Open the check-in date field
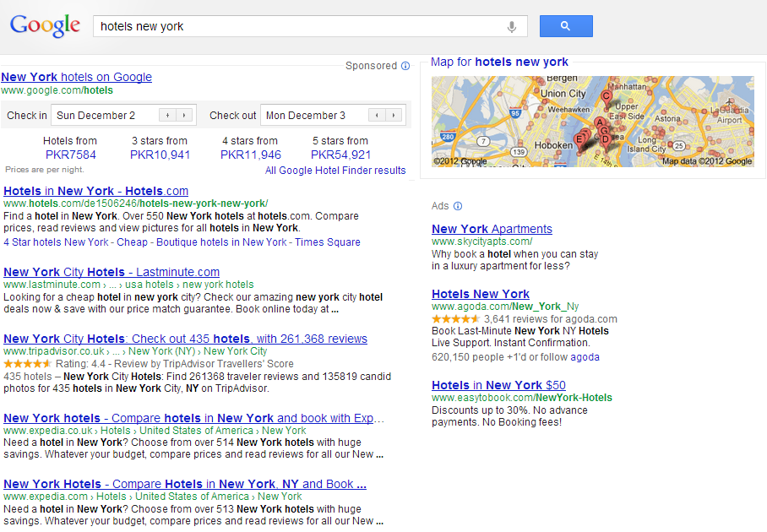This screenshot has width=767, height=532. click(106, 116)
